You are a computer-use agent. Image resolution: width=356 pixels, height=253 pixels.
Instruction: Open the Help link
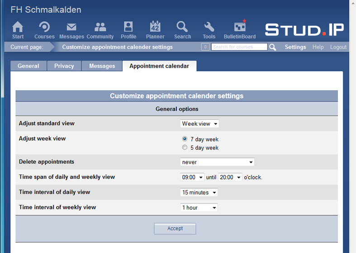(318, 47)
